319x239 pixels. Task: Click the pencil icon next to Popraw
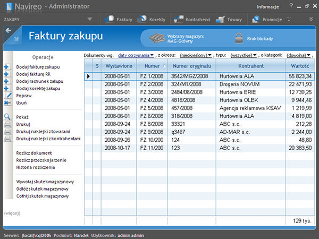(7, 95)
